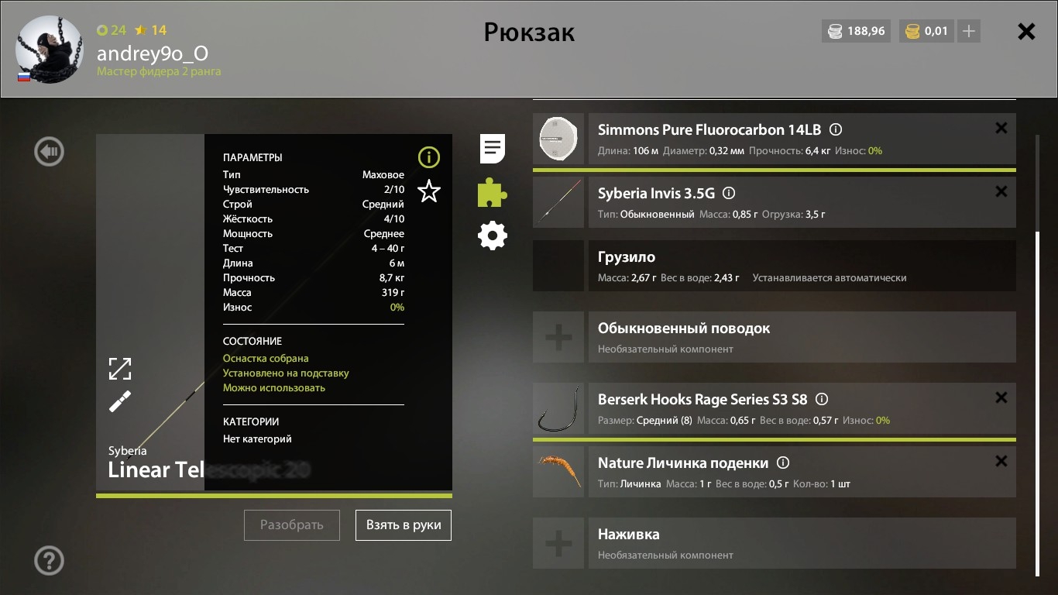
Task: Click the Syberia Invis float thumbnail
Action: click(558, 202)
